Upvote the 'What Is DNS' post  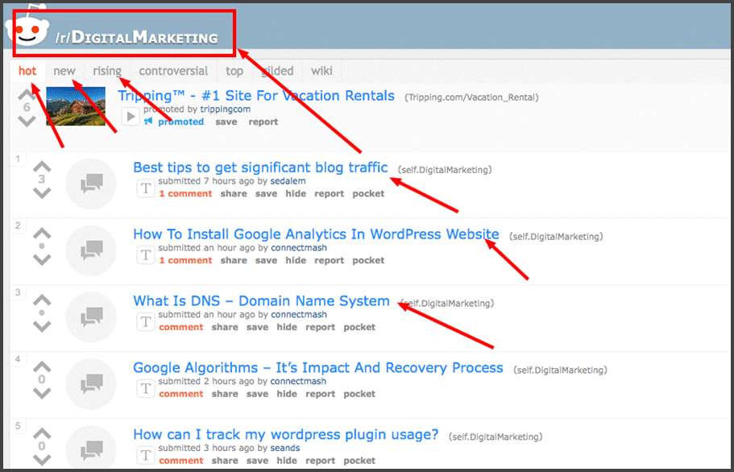coord(42,300)
